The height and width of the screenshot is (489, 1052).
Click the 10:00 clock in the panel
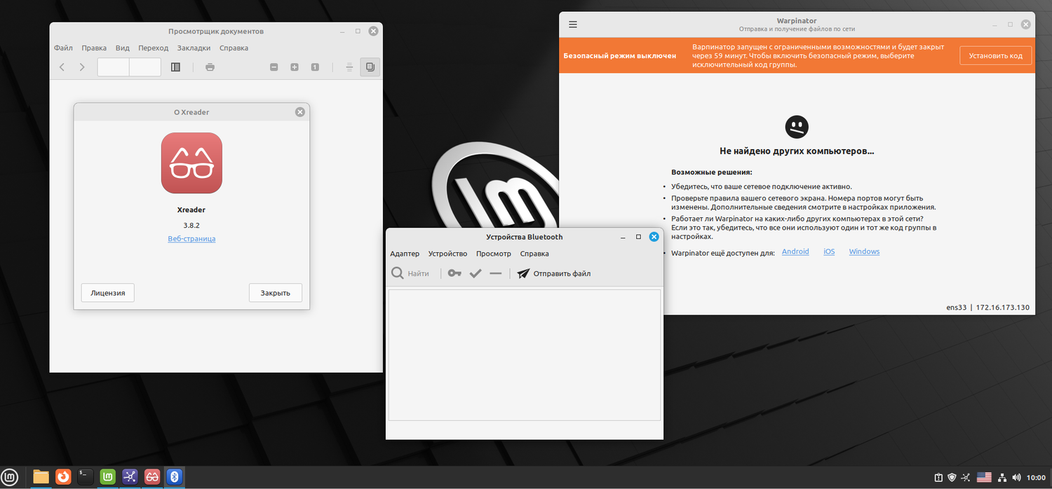click(x=1036, y=478)
